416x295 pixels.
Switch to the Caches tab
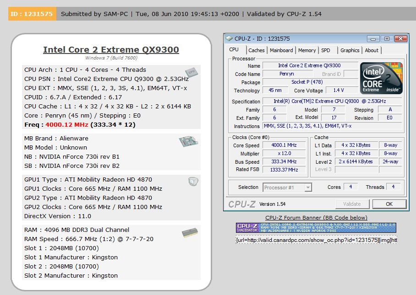click(x=256, y=50)
